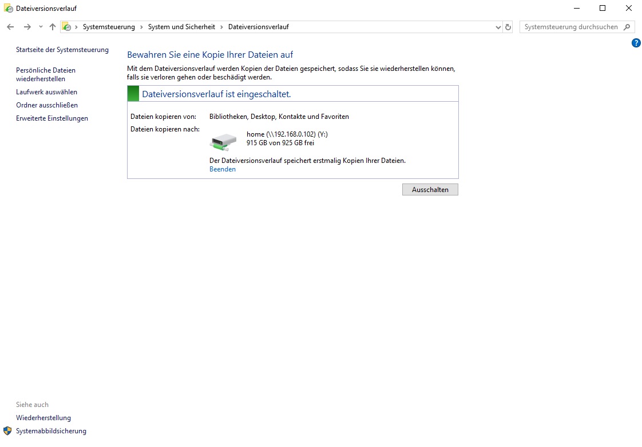This screenshot has height=447, width=642.
Task: Click the network drive icon
Action: [x=223, y=142]
